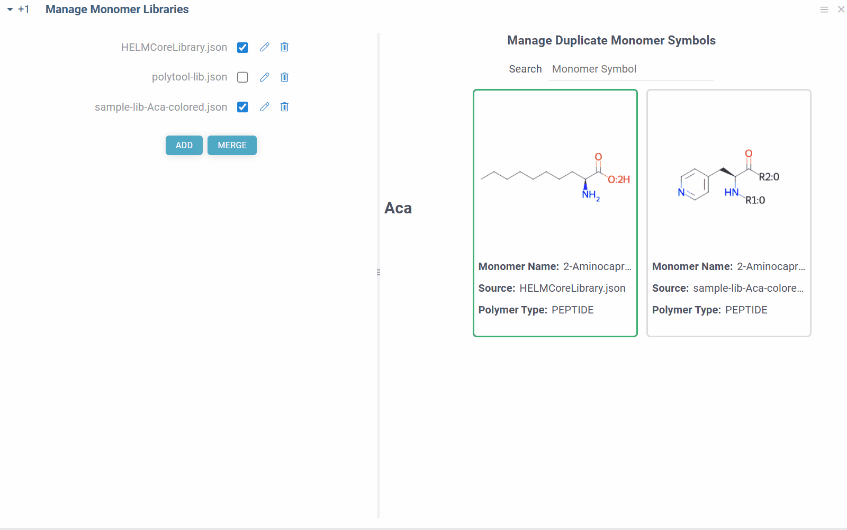
Task: Select the sample-lib-Aca-colored.json monomer card
Action: coord(728,212)
